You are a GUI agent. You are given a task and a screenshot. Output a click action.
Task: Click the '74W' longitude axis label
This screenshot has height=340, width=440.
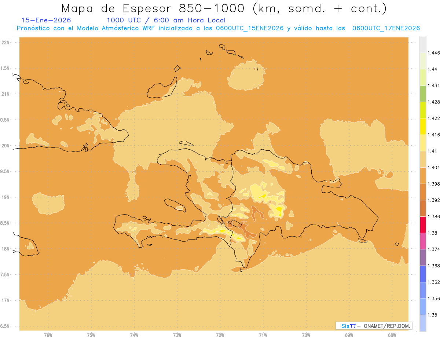click(134, 335)
